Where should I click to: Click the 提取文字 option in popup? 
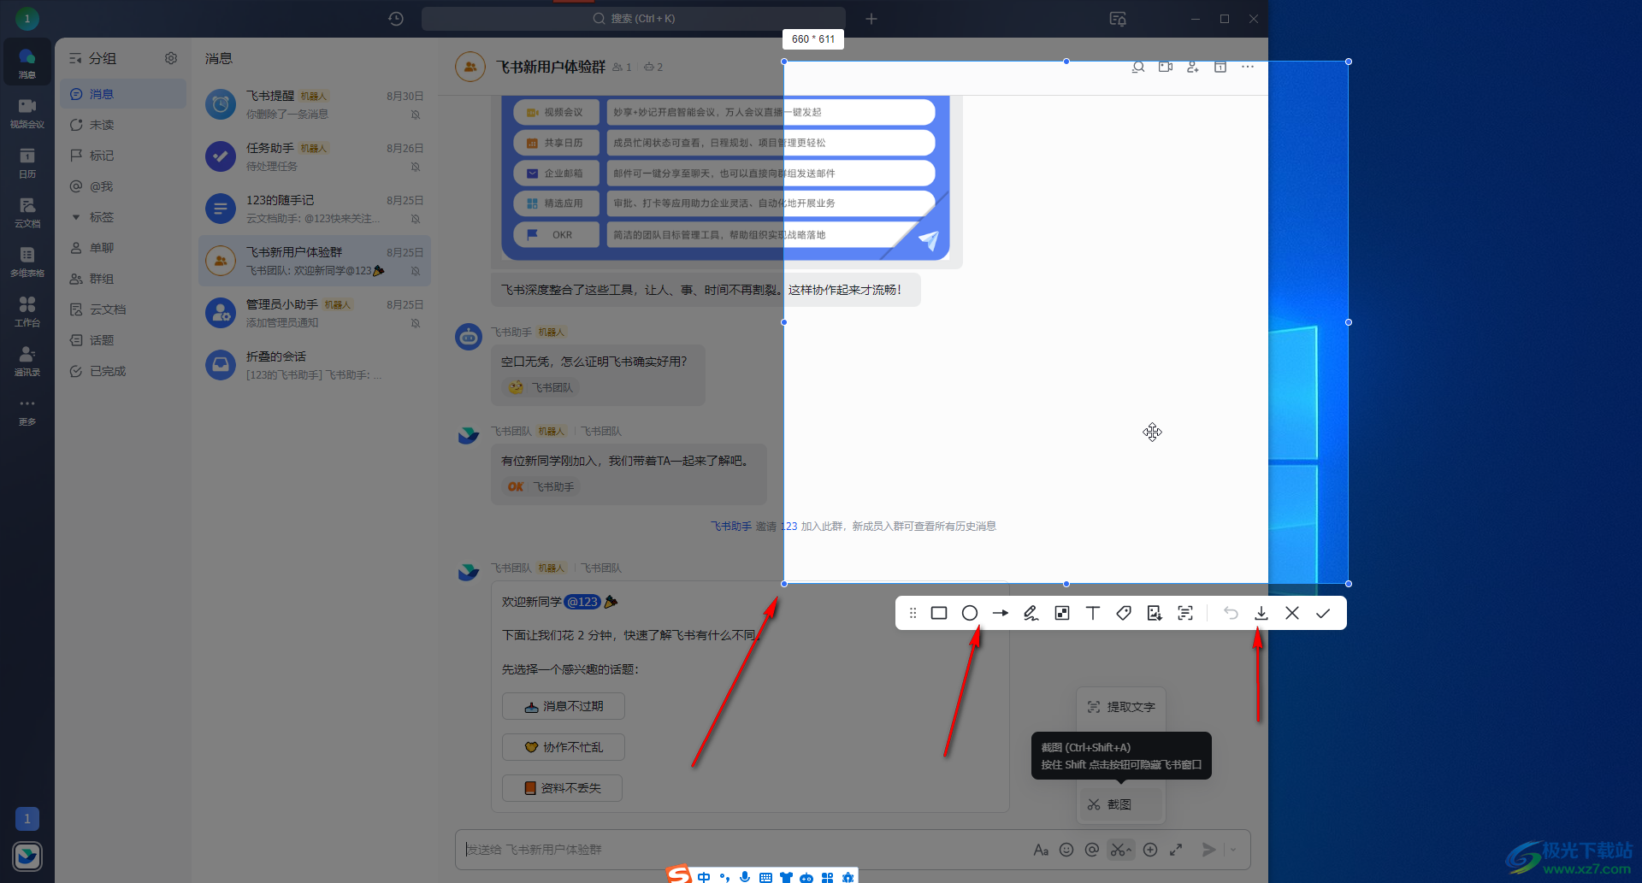pos(1121,707)
